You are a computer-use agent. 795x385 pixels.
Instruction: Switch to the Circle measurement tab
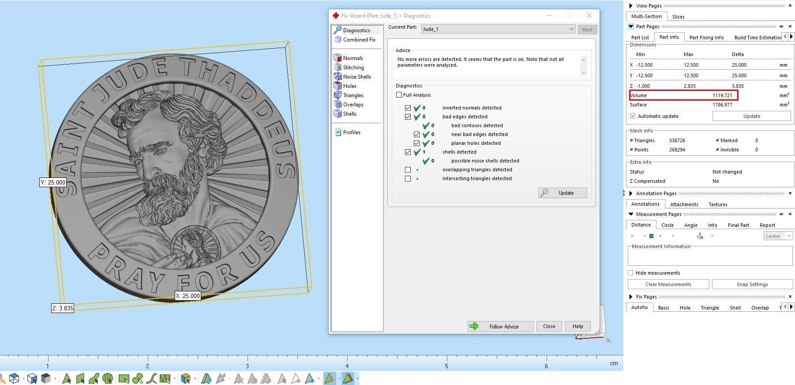[x=667, y=225]
